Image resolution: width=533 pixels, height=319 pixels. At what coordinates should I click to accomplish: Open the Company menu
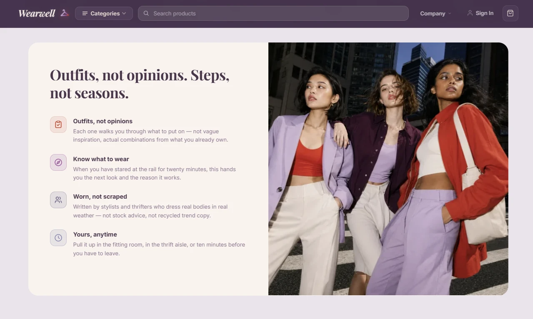point(435,13)
